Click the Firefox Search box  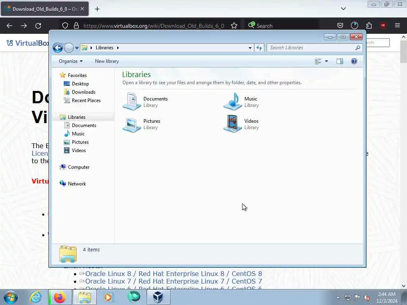pos(282,26)
